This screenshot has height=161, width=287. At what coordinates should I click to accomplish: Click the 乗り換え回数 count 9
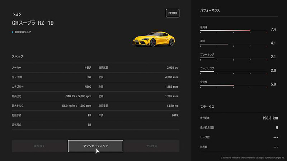[277, 128]
